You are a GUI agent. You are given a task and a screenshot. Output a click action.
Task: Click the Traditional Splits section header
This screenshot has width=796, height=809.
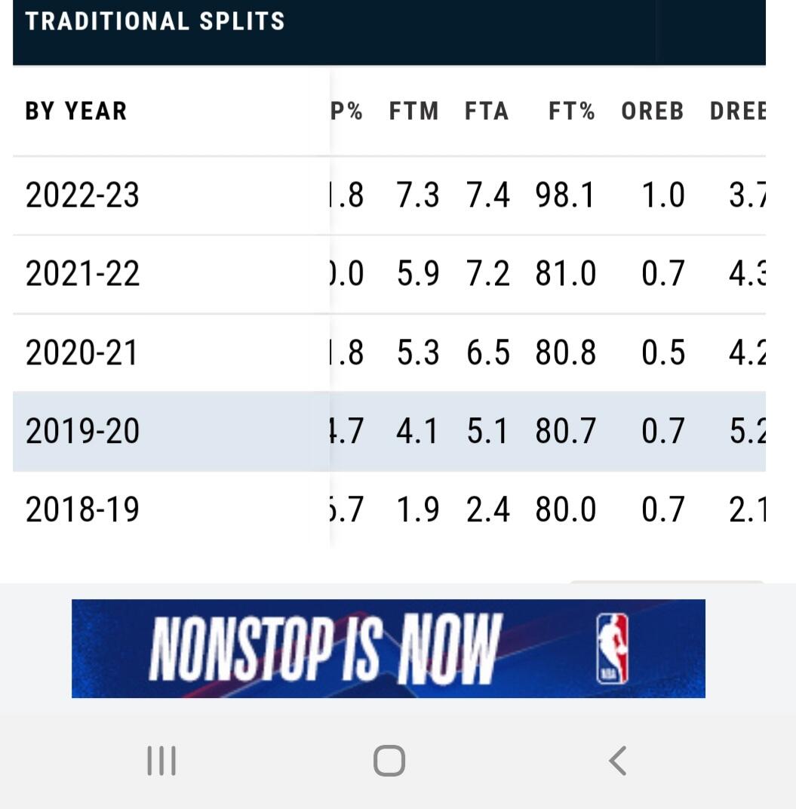coord(155,22)
